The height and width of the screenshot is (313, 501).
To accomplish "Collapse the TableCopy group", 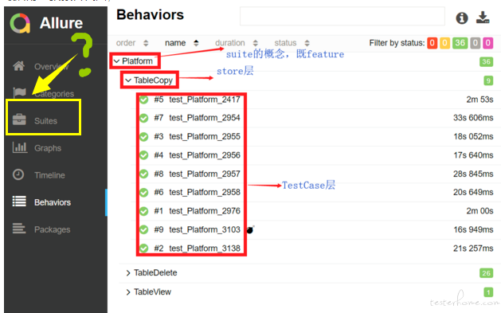I will [x=128, y=80].
